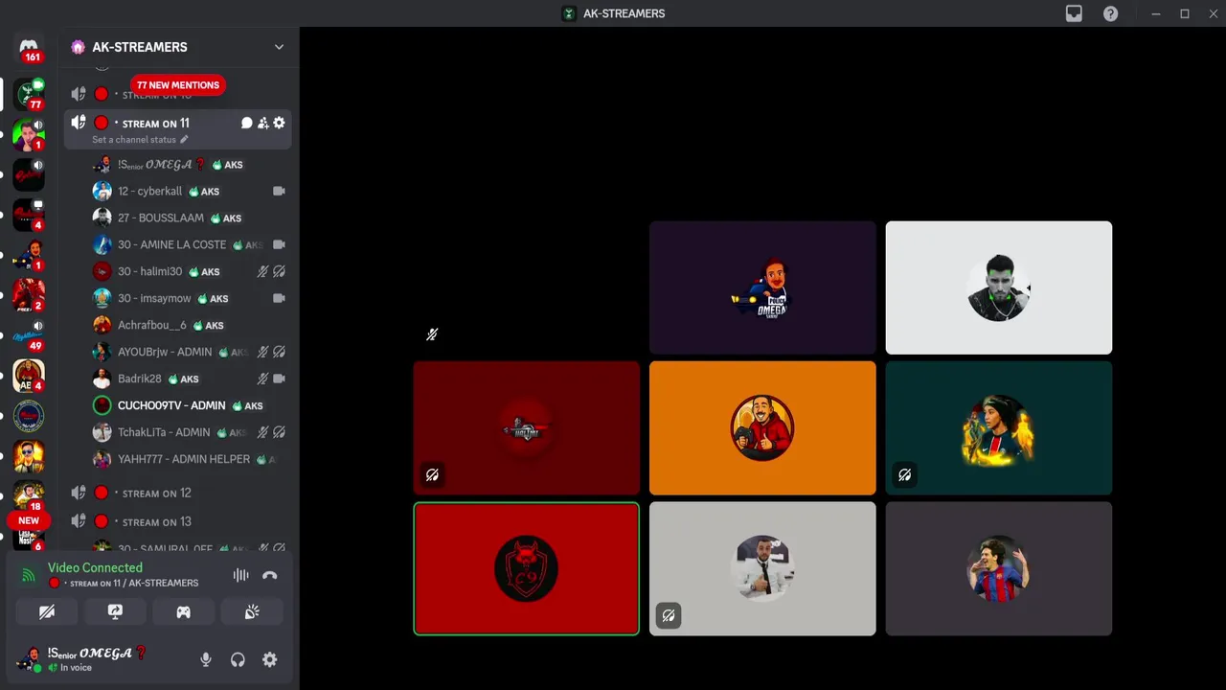This screenshot has width=1226, height=690.
Task: Open the soundboard icon
Action: click(x=252, y=611)
